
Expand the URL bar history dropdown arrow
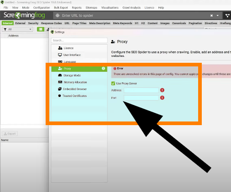click(x=218, y=15)
